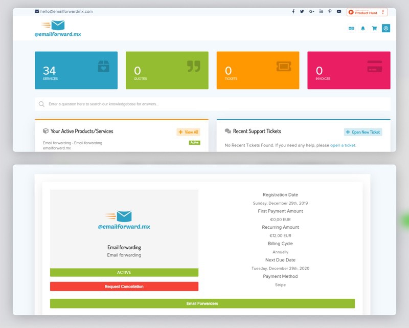This screenshot has height=328, width=409.
Task: Click the 'Payment Method' label
Action: (x=280, y=276)
